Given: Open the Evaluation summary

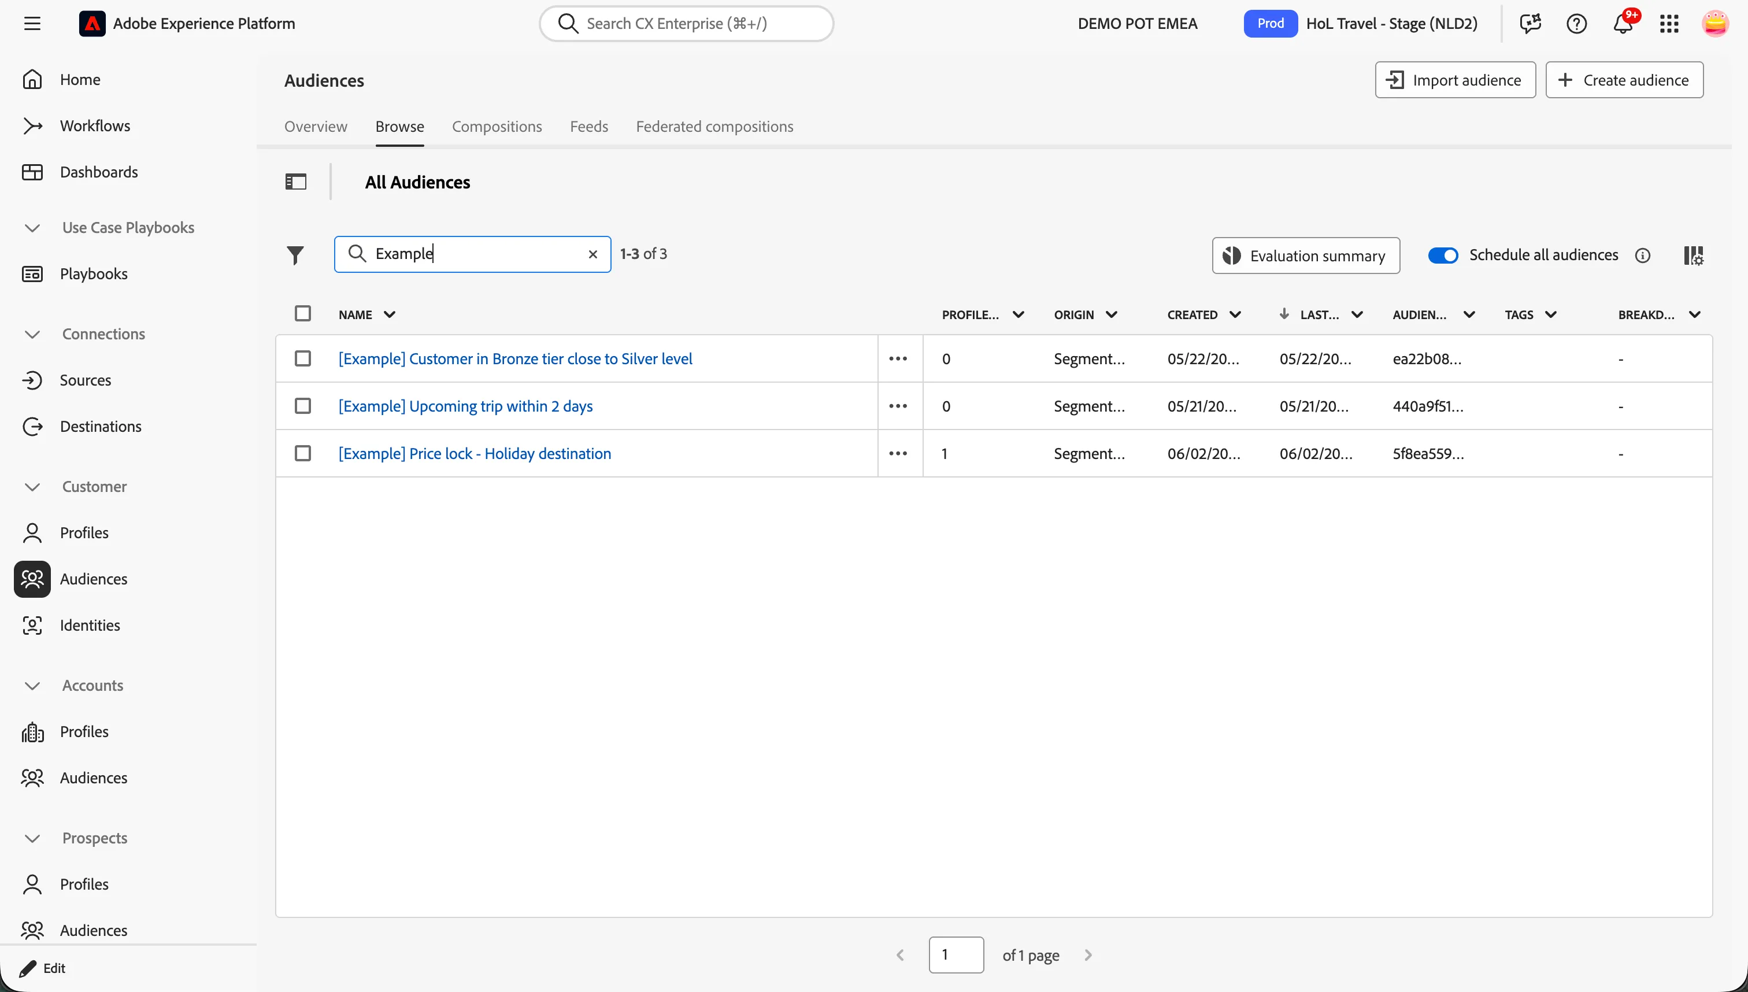Looking at the screenshot, I should 1306,256.
